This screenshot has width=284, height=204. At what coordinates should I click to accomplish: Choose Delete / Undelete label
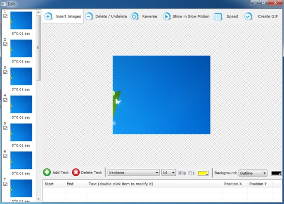pos(111,17)
